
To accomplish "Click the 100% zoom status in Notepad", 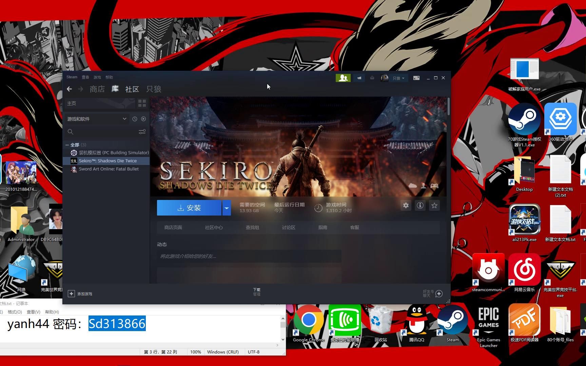I will coord(195,352).
